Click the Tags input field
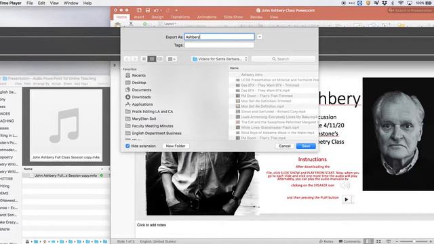Screen dimensions: 434x244 pyautogui.click(x=219, y=45)
